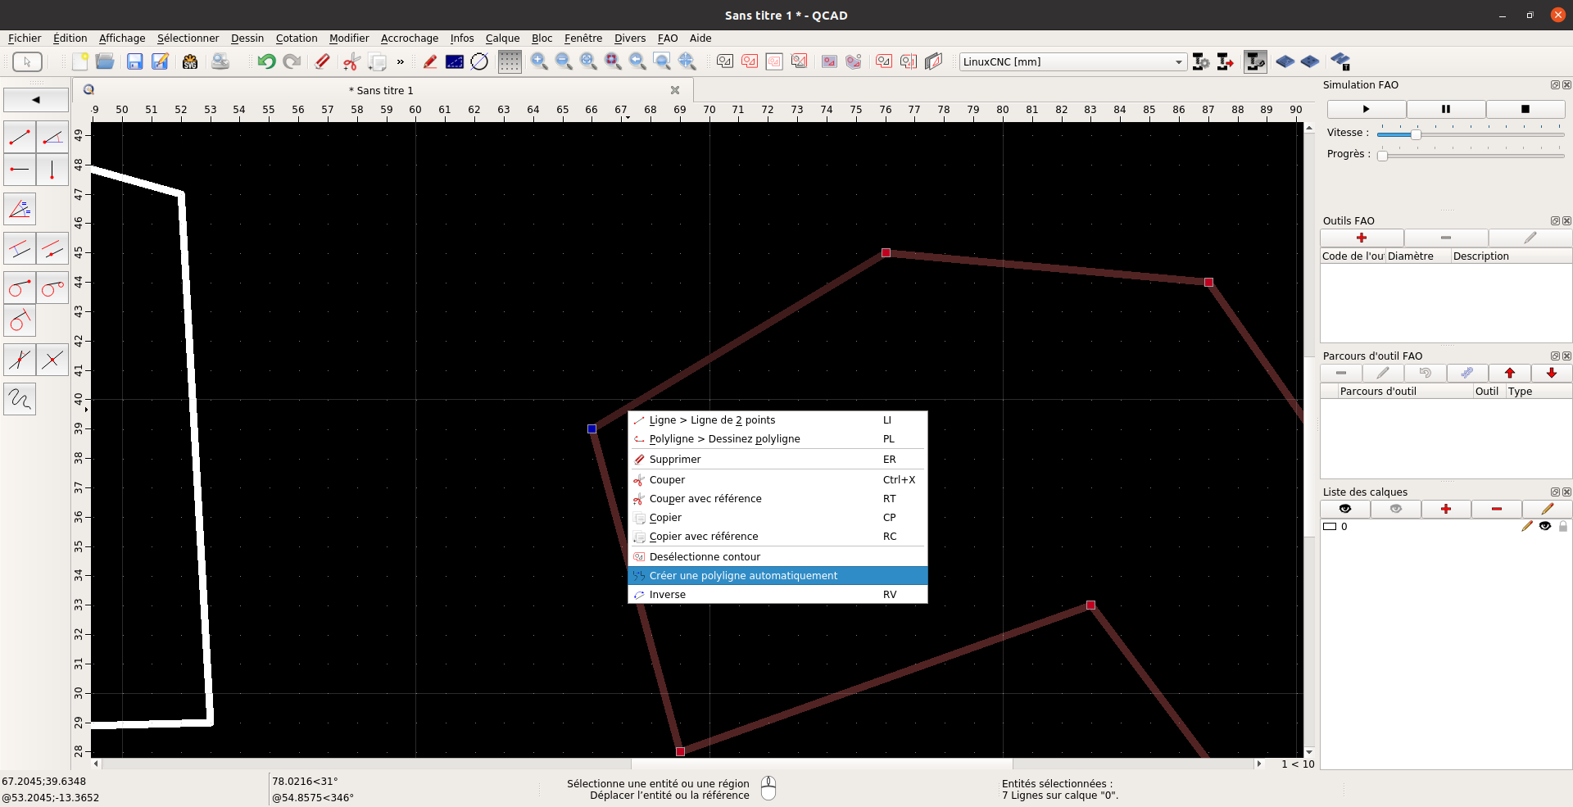Click the zoom in magnifier icon
This screenshot has width=1573, height=807.
point(539,61)
